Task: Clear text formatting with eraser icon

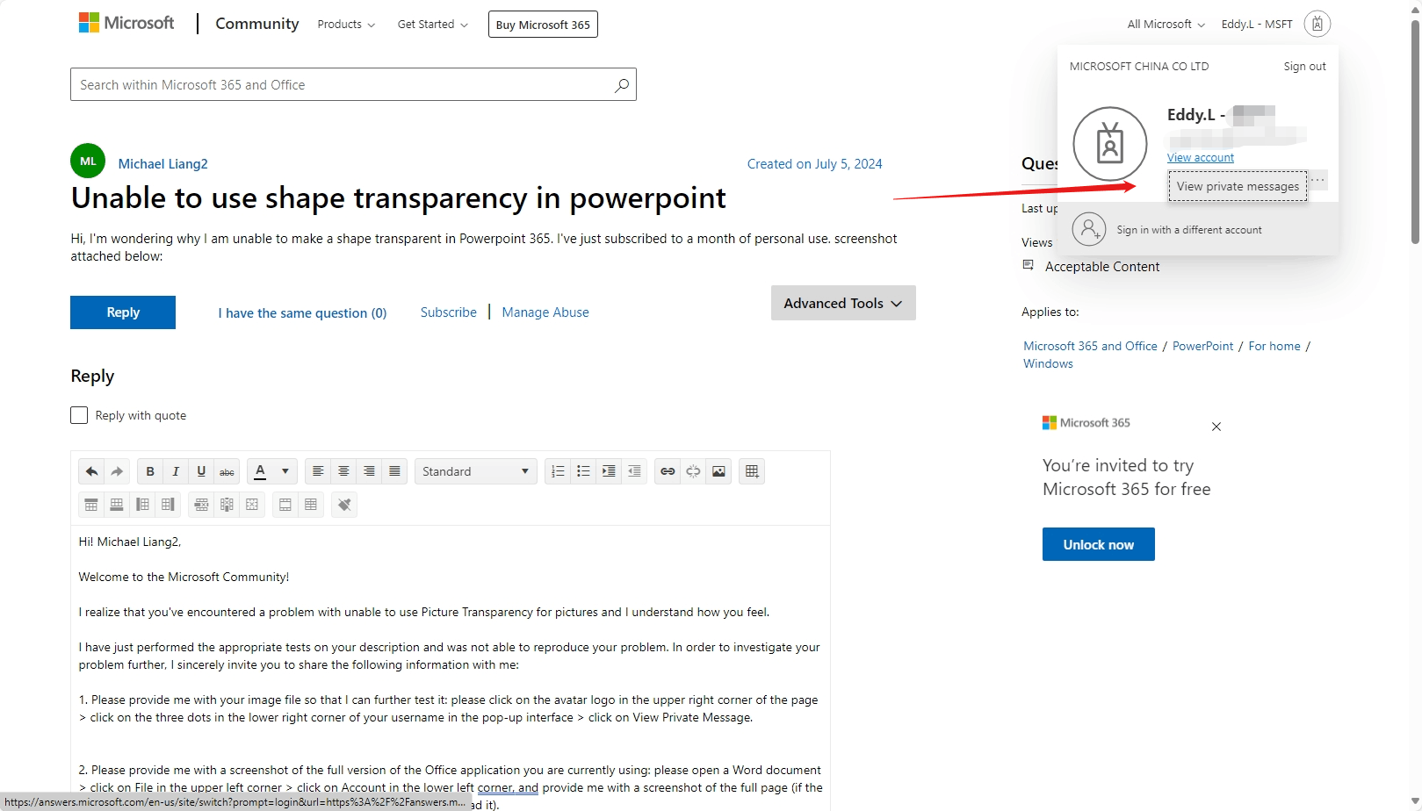Action: (344, 505)
